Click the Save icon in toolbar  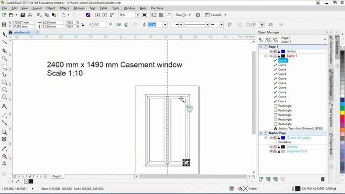pos(23,15)
